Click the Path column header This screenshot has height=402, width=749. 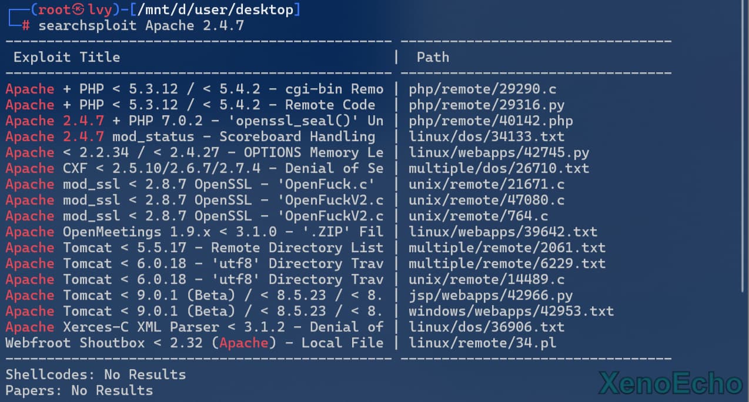(433, 57)
